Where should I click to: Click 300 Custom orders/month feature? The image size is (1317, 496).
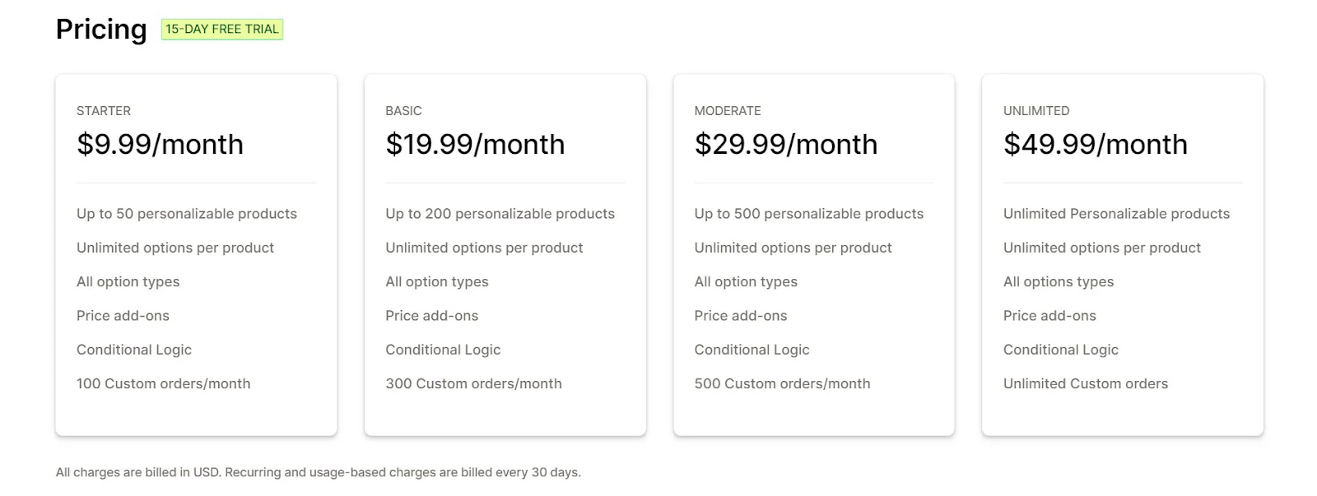(x=474, y=384)
